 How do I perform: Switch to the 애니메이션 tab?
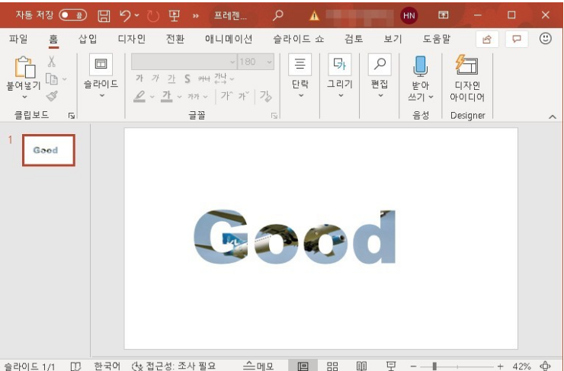pos(229,39)
